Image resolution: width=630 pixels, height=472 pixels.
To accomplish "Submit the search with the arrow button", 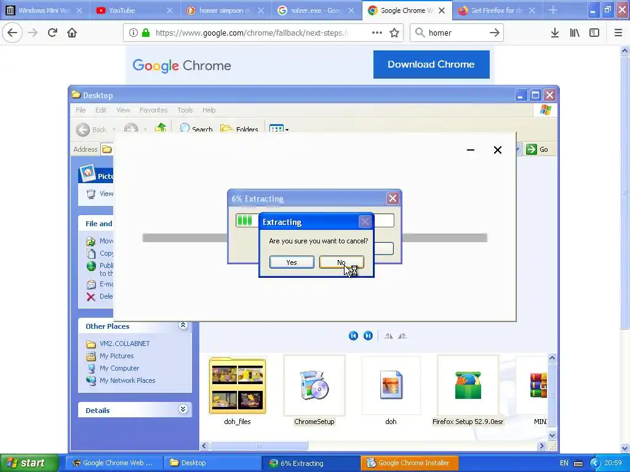I will click(495, 33).
